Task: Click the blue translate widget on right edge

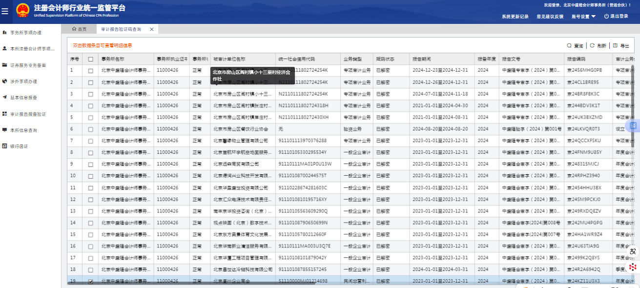Action: point(634,125)
